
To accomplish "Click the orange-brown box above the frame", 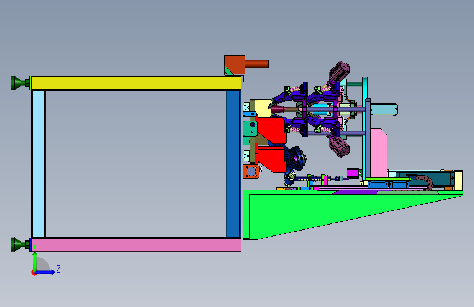I will 235,64.
